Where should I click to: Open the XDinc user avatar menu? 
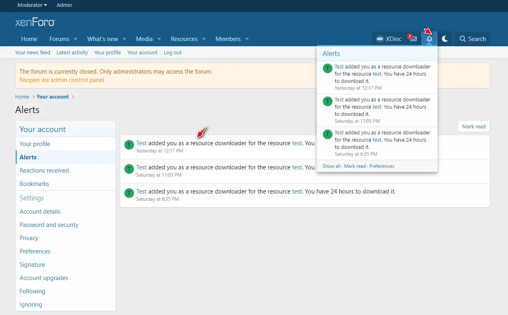[x=389, y=39]
